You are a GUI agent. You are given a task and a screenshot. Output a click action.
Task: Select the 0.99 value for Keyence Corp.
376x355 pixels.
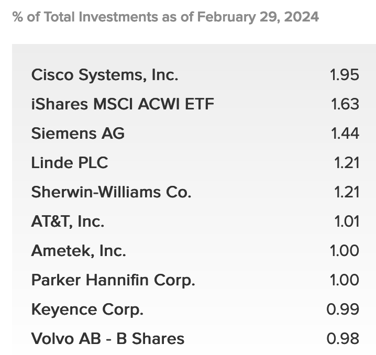coord(343,309)
